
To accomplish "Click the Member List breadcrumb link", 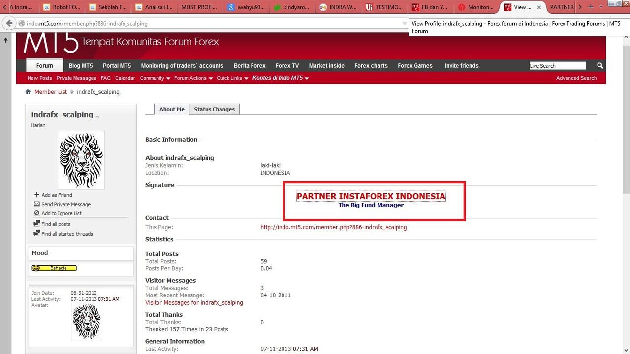I will (x=51, y=92).
